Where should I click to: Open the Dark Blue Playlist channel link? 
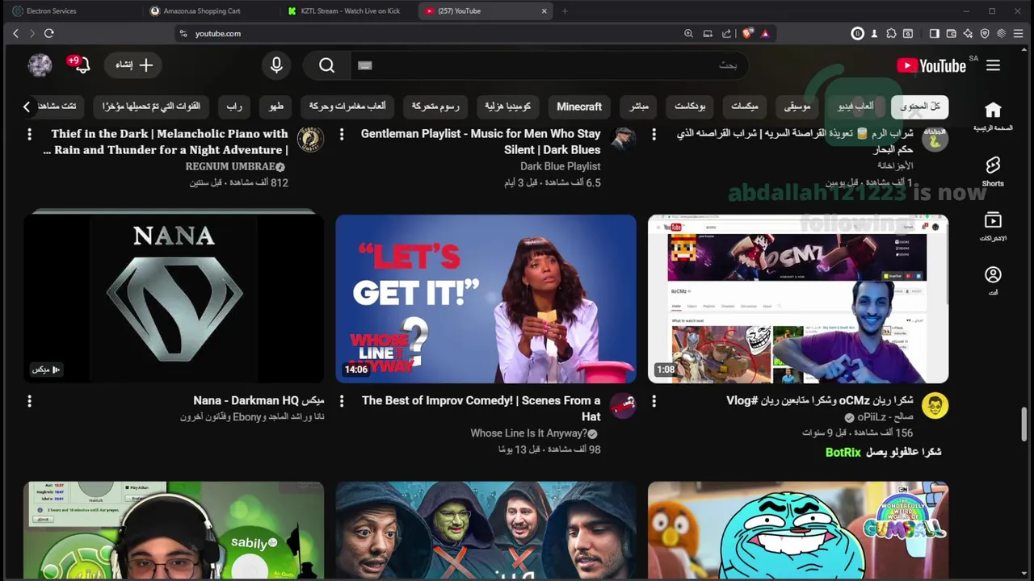(x=560, y=166)
